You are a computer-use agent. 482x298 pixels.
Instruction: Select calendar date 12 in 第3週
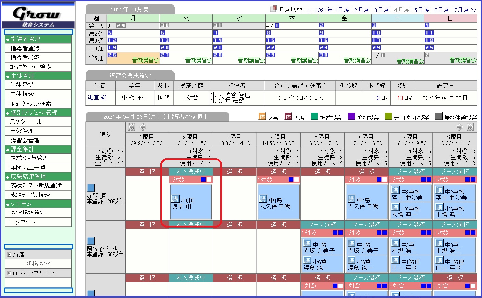tap(112, 40)
